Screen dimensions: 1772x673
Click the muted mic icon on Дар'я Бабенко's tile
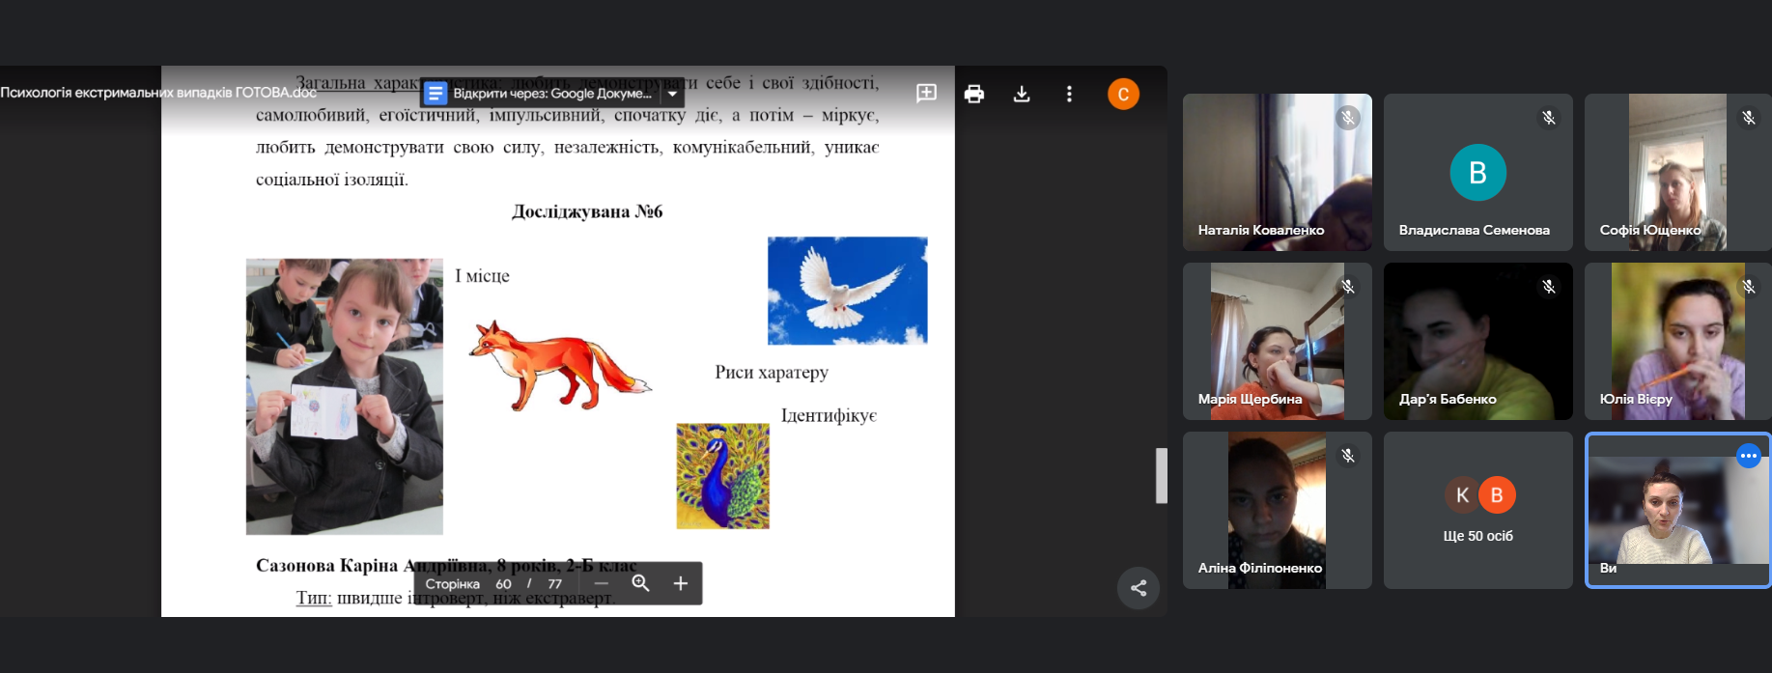1549,287
